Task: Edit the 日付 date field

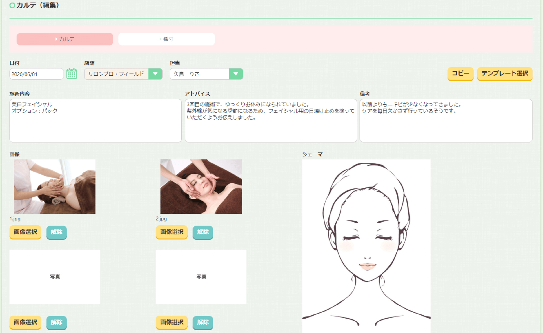Action: (x=37, y=74)
